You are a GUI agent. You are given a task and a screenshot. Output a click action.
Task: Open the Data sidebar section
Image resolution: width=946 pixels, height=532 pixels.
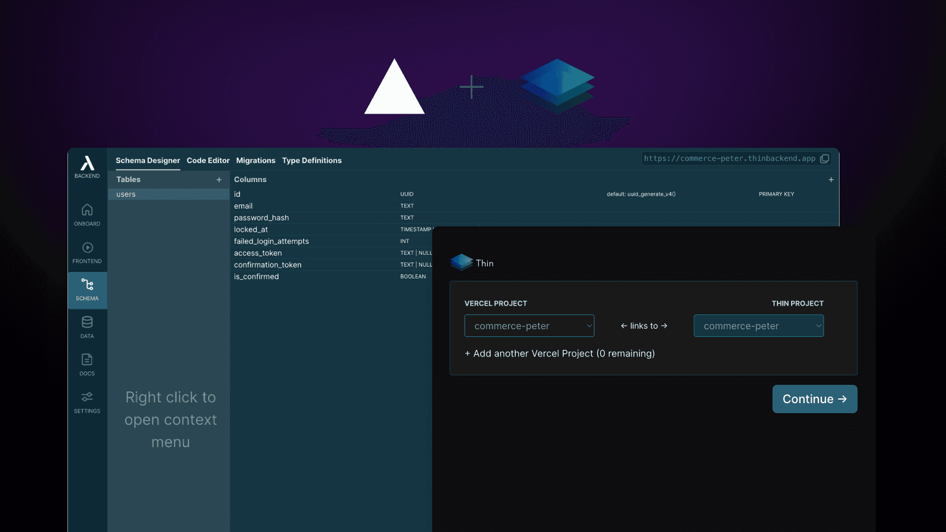pyautogui.click(x=87, y=327)
